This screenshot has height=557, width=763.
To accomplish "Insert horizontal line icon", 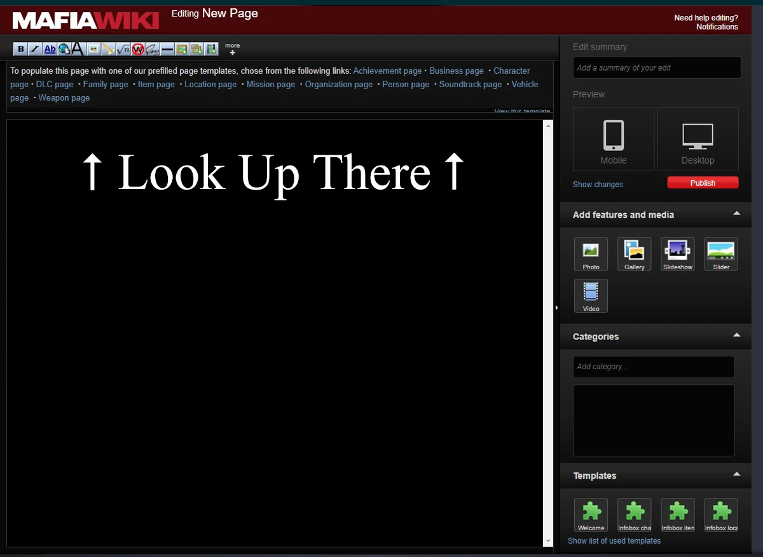I will point(167,49).
